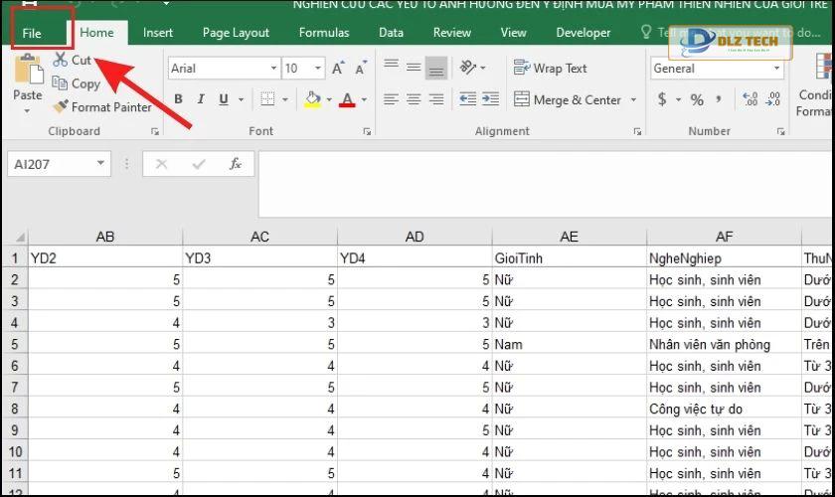Open the Review tab
This screenshot has width=835, height=497.
point(451,33)
